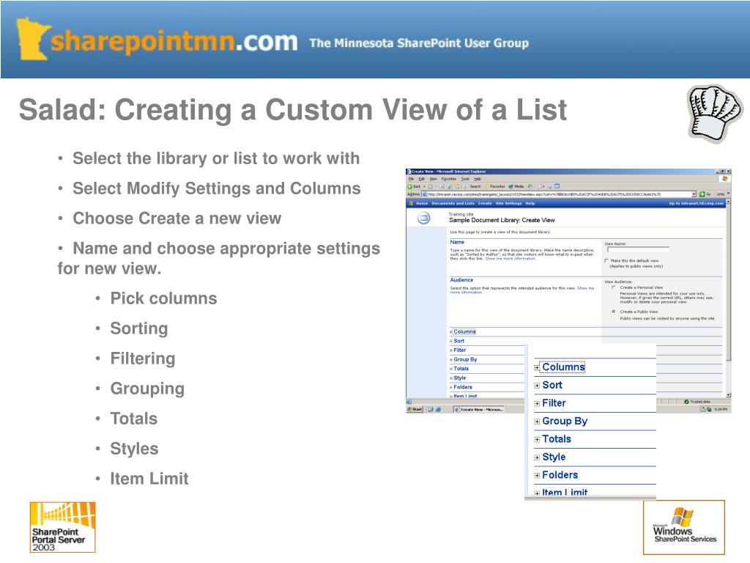The image size is (750, 563).
Task: Click the sharepointmn.com header title
Action: tap(174, 42)
